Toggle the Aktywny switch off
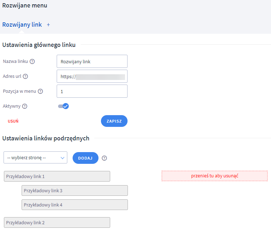This screenshot has height=231, width=271. [63, 106]
